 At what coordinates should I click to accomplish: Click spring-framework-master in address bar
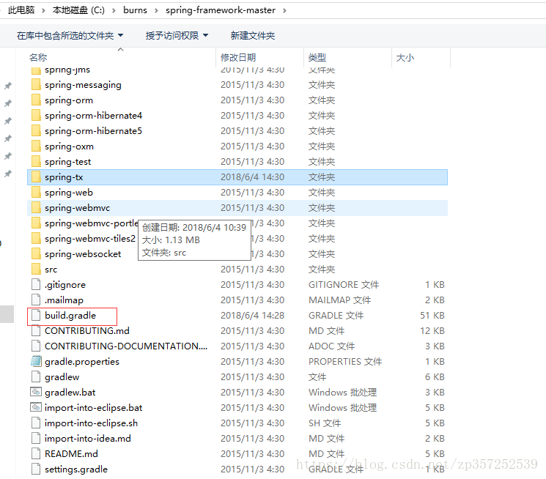click(x=221, y=10)
